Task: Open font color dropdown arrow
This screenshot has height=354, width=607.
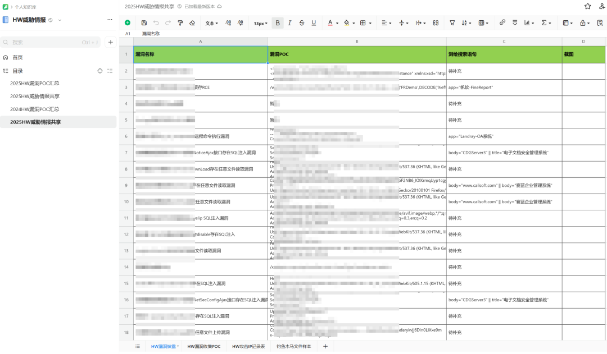Action: point(337,23)
